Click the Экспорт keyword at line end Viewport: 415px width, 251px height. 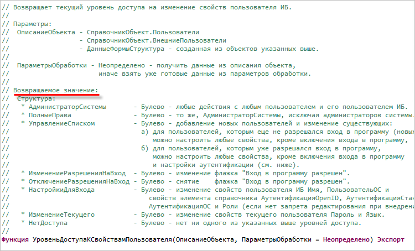pos(392,239)
